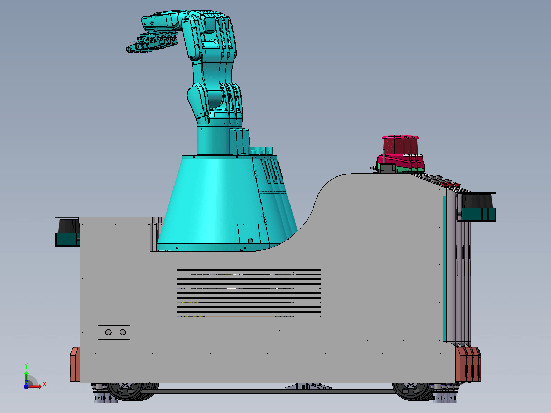This screenshot has width=551, height=413.
Task: Select the robot arm gripper end effector
Action: pyautogui.click(x=152, y=42)
